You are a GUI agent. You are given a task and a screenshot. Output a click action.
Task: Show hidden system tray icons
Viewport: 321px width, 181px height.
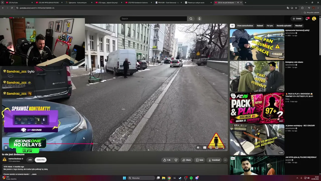pos(297,178)
